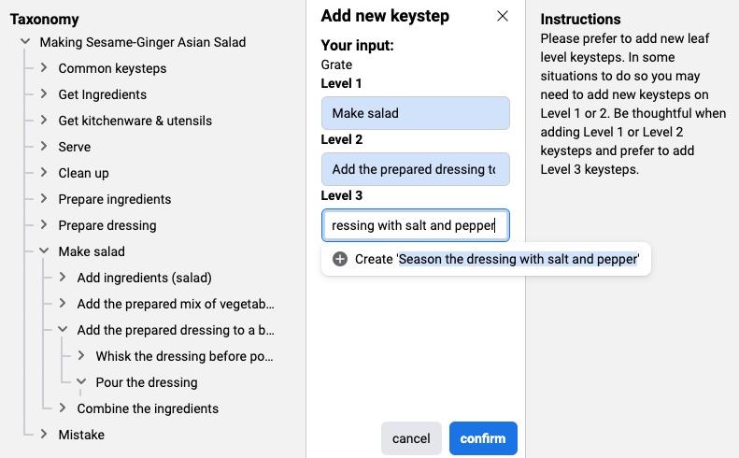Click the Level 1 Make salad field
The image size is (739, 458).
[x=415, y=113]
